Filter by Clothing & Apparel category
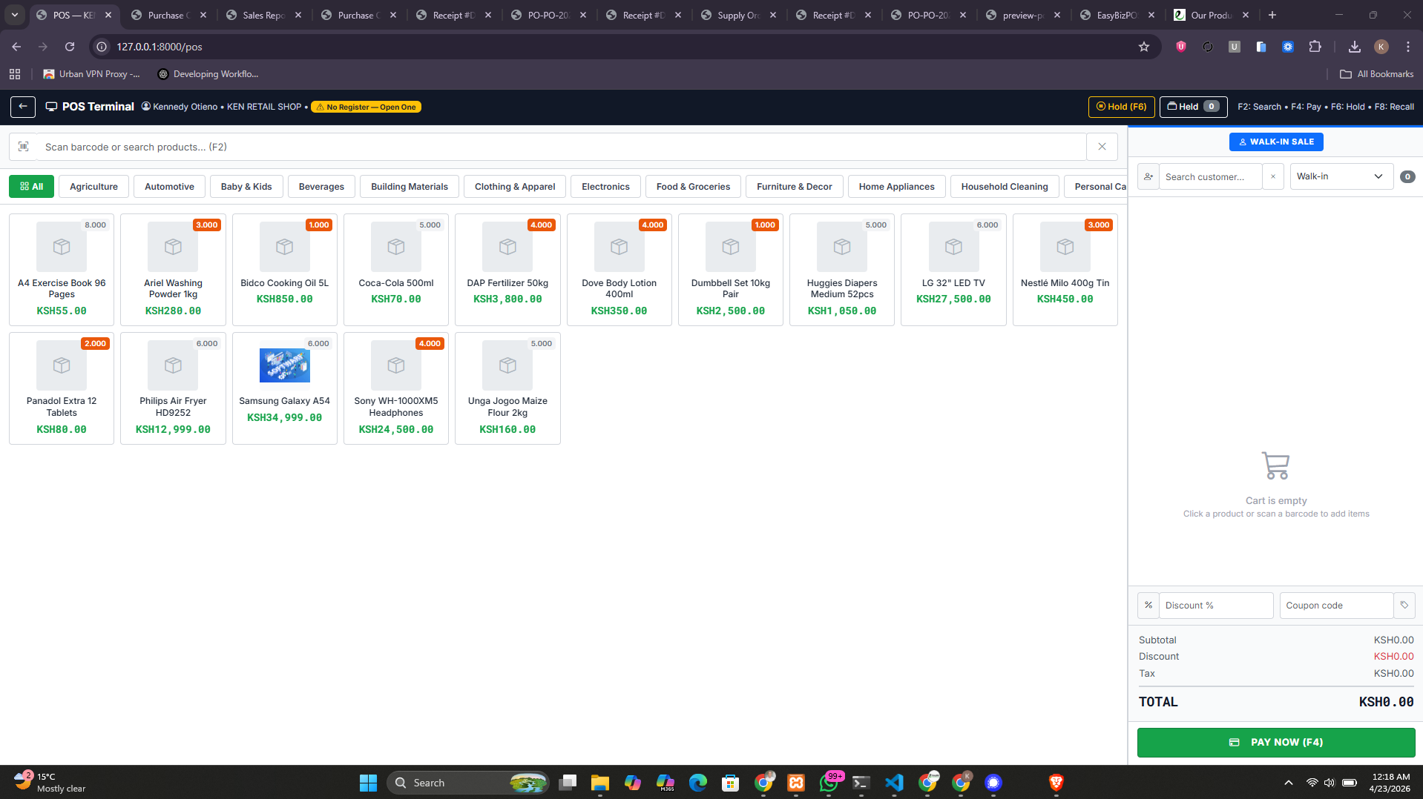1423x799 pixels. [515, 187]
